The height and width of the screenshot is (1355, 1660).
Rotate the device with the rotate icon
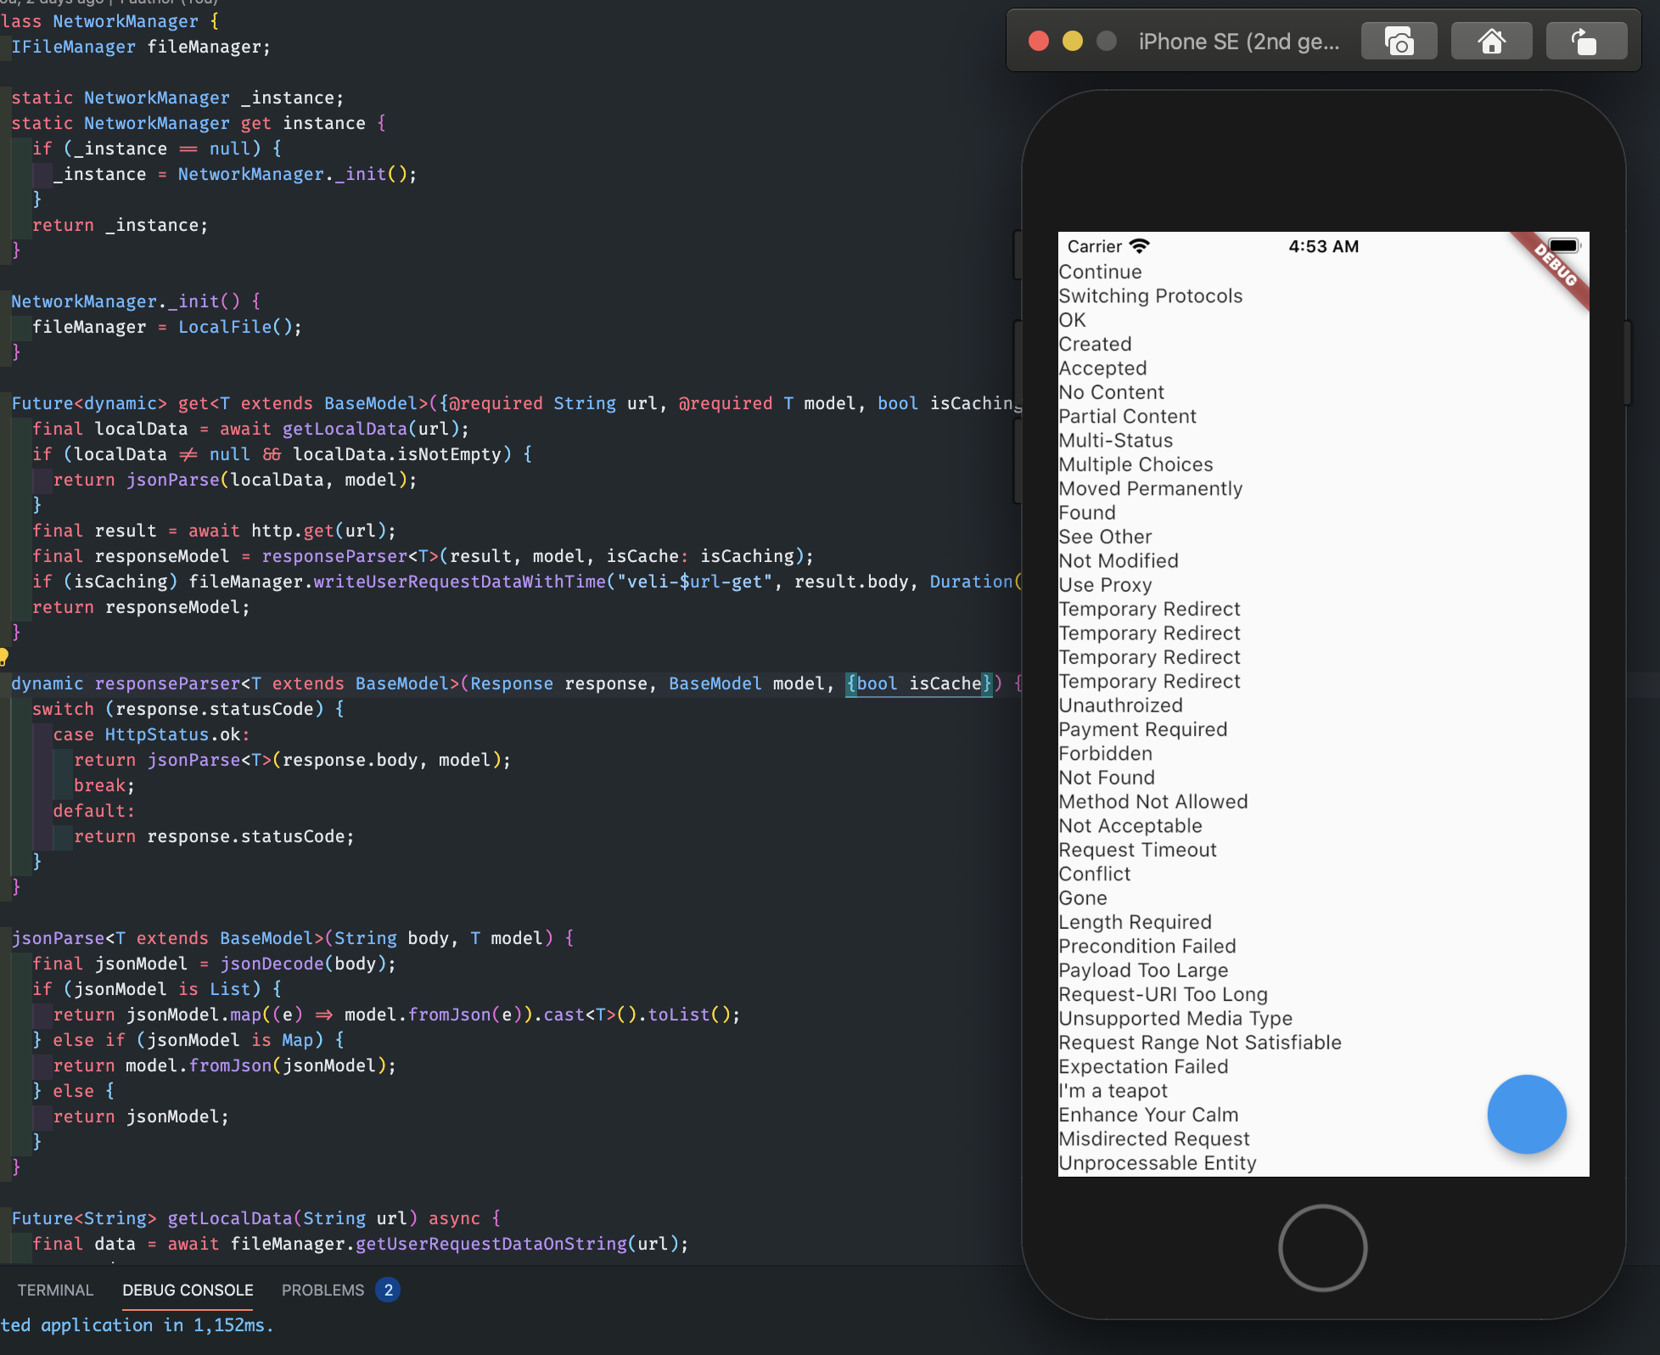1586,40
